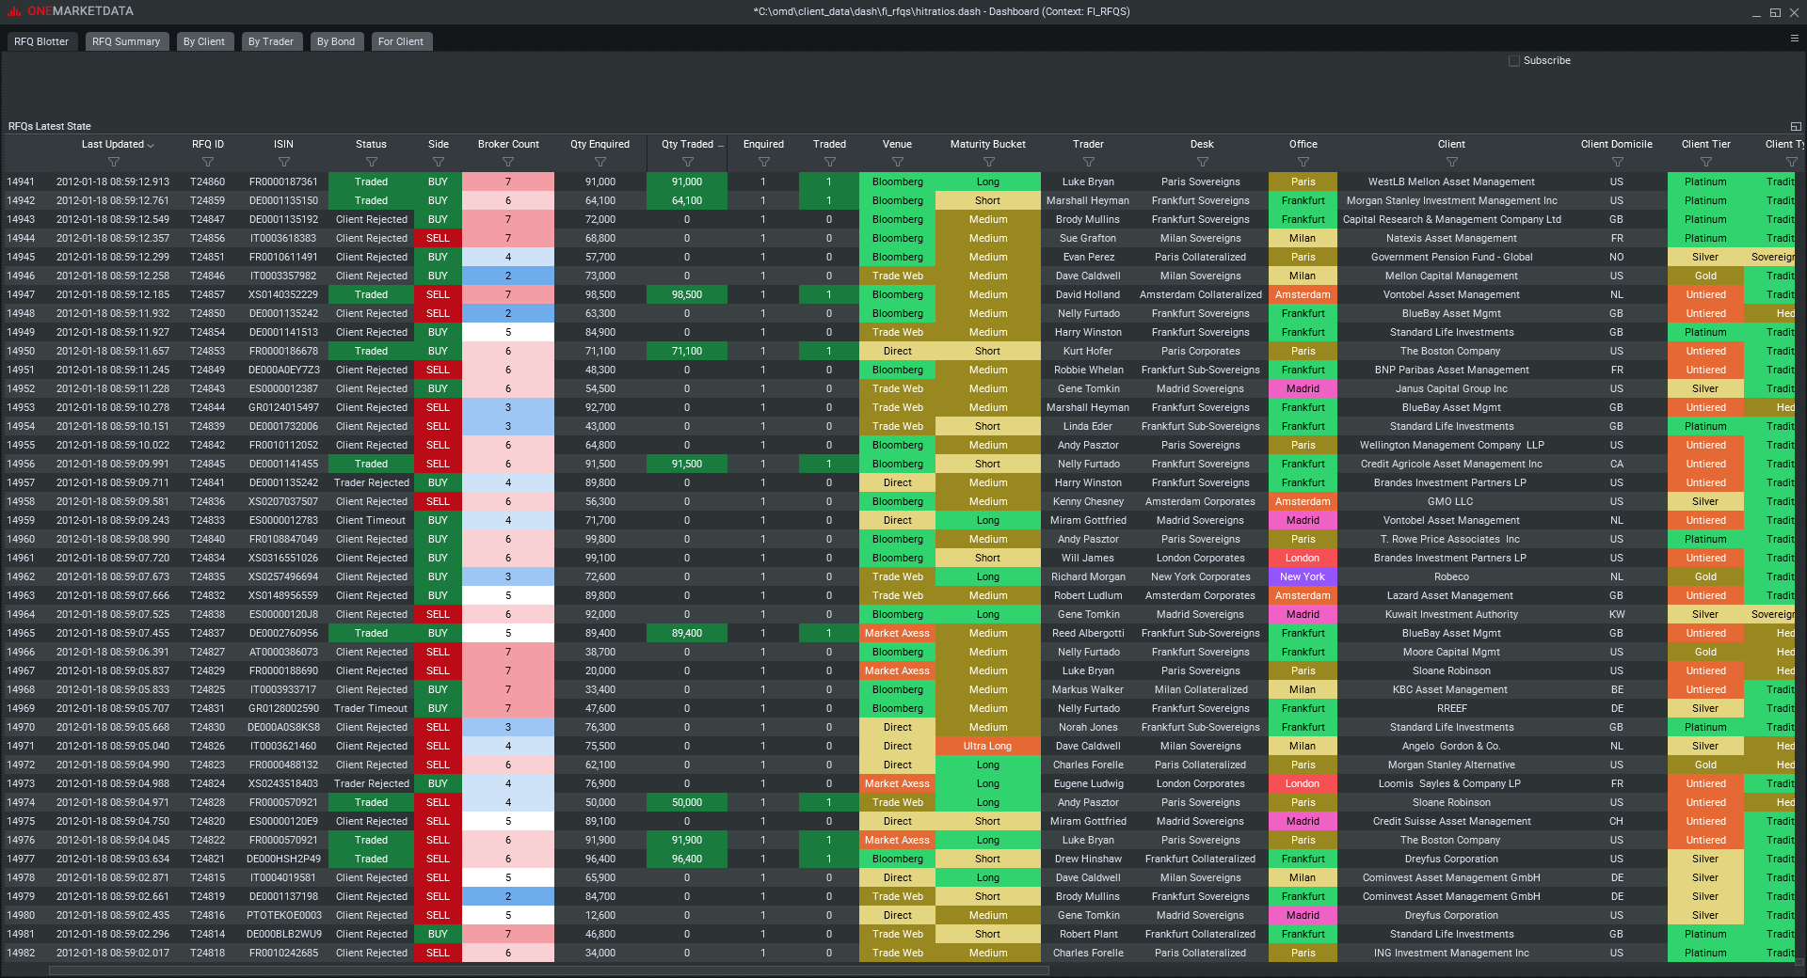
Task: Select RFQ row with ID T24860
Action: click(x=208, y=181)
